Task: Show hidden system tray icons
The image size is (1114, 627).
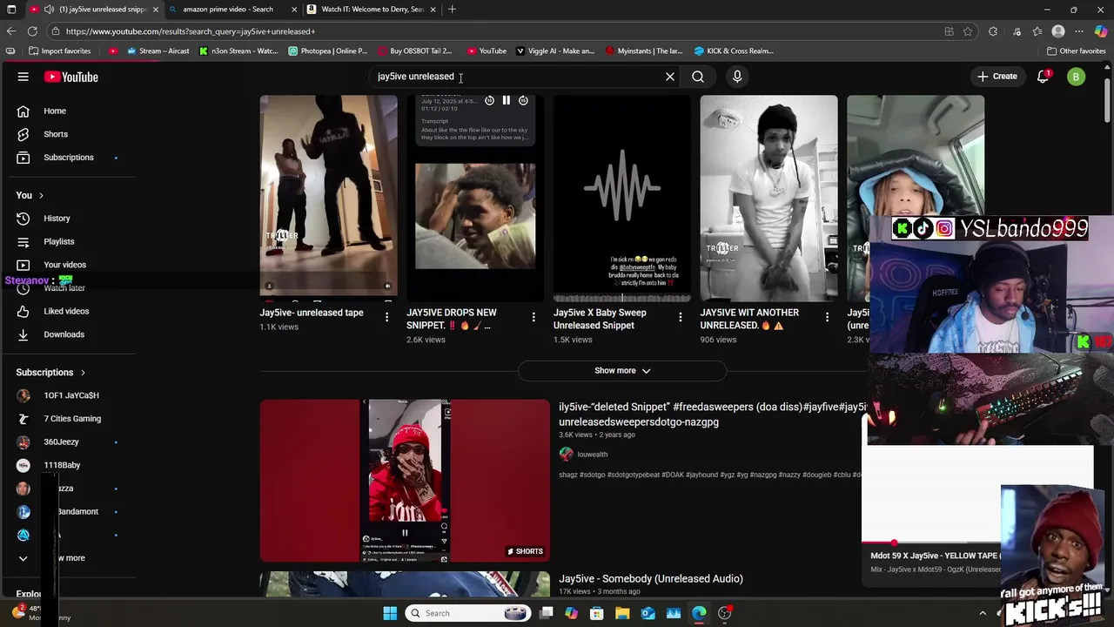Action: click(983, 613)
